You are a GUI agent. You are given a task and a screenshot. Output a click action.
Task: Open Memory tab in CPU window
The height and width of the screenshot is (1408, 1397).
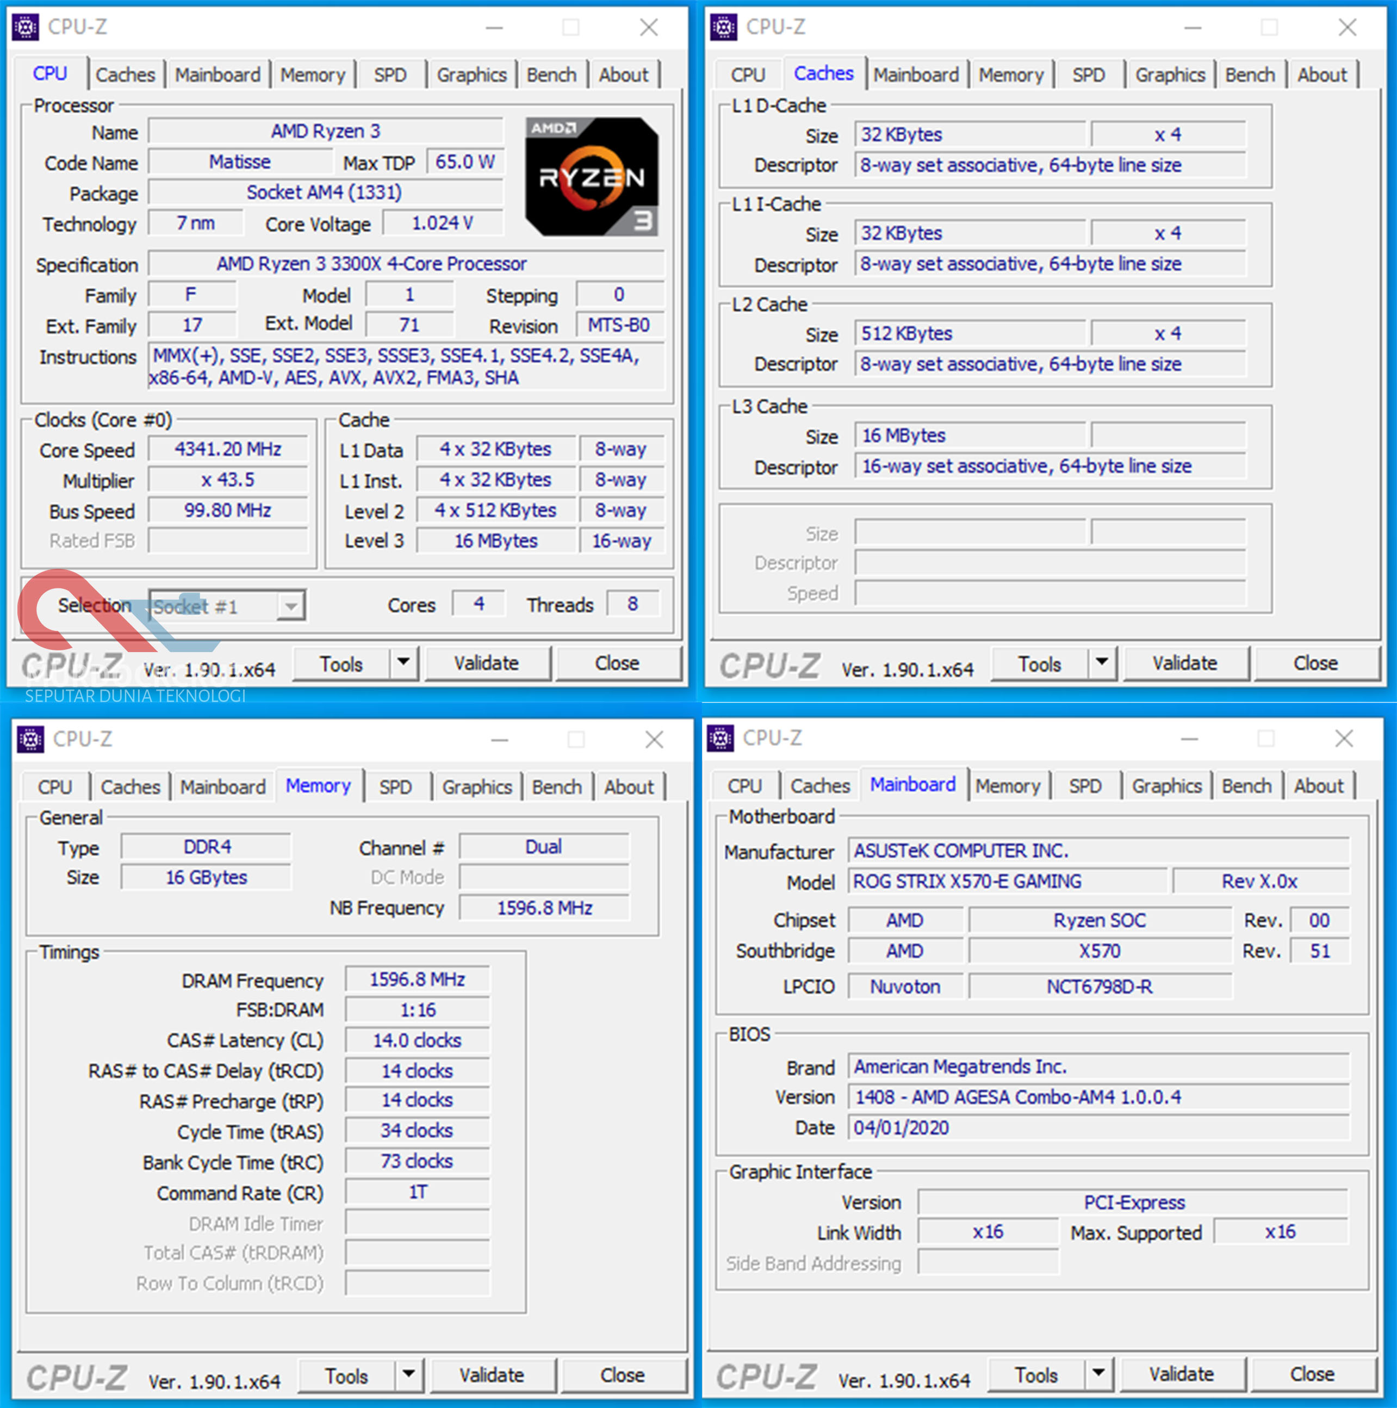(313, 75)
